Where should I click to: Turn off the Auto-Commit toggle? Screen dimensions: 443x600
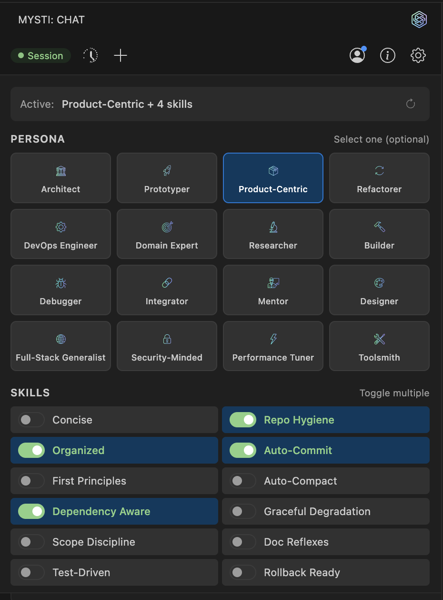point(243,450)
